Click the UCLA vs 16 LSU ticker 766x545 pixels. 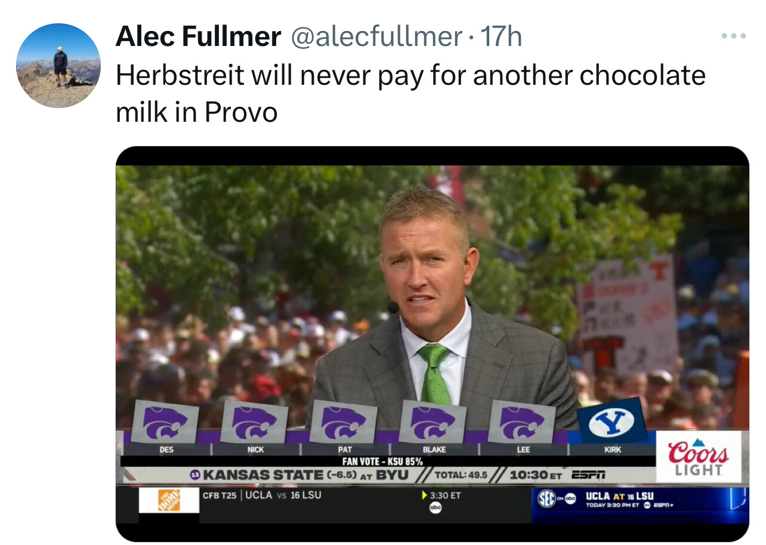point(283,495)
